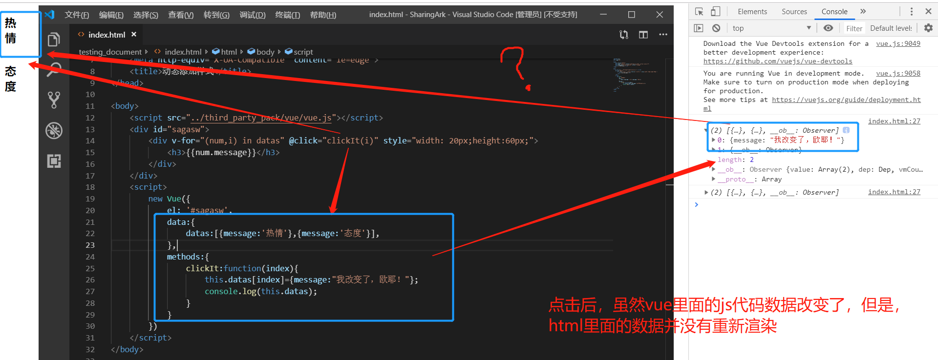Open console settings gear

tap(928, 28)
